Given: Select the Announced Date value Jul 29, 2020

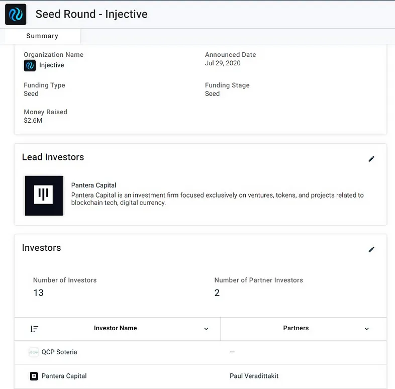Looking at the screenshot, I should (223, 63).
